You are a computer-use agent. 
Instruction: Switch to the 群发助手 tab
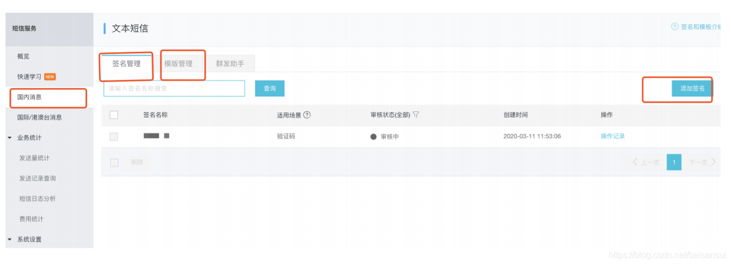click(230, 64)
